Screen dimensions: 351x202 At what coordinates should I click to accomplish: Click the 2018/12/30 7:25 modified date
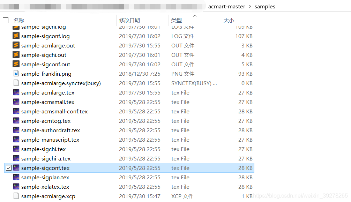140,74
